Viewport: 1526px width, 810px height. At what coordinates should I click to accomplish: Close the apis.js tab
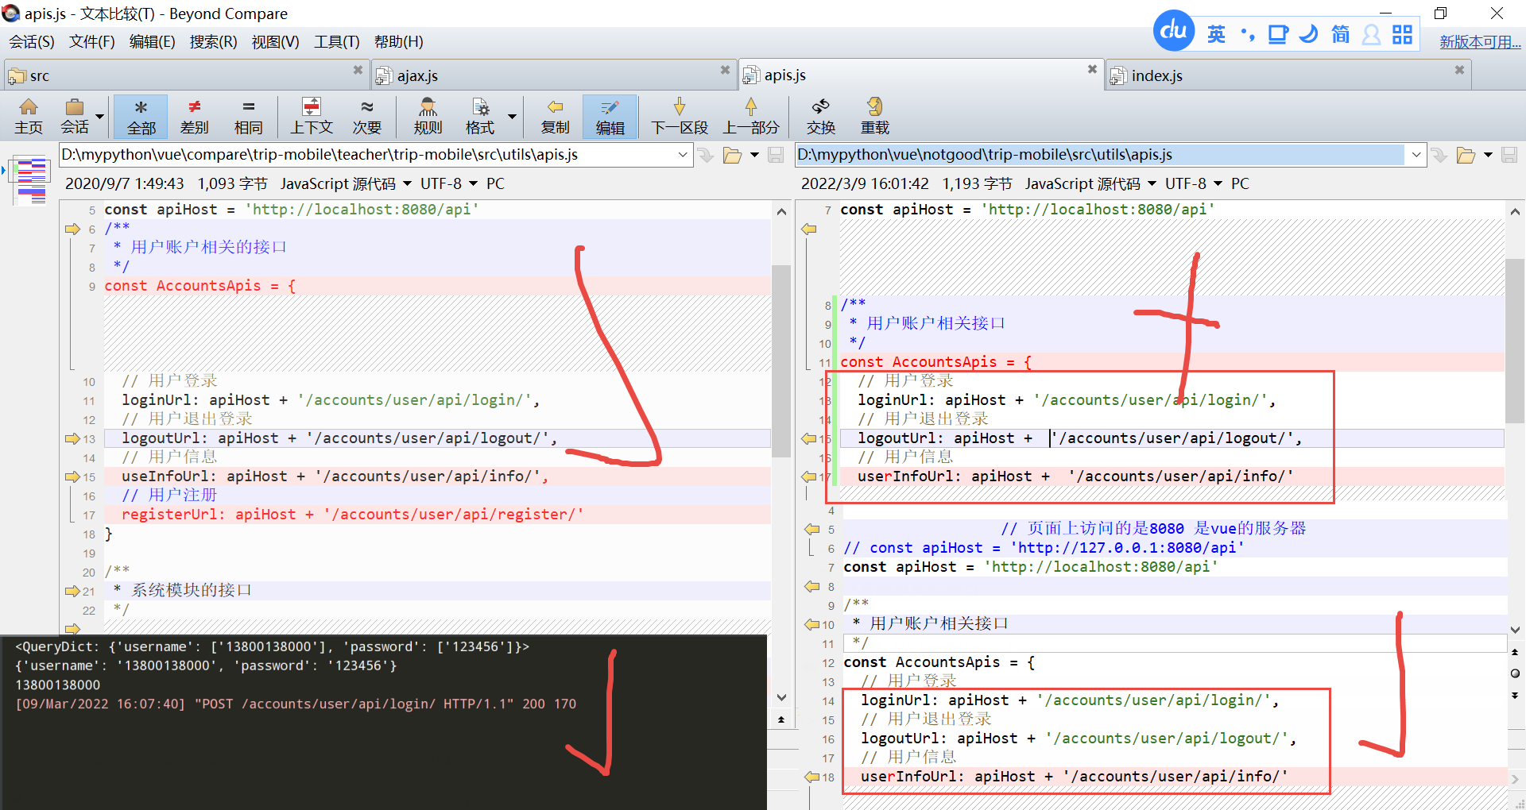[x=1092, y=69]
